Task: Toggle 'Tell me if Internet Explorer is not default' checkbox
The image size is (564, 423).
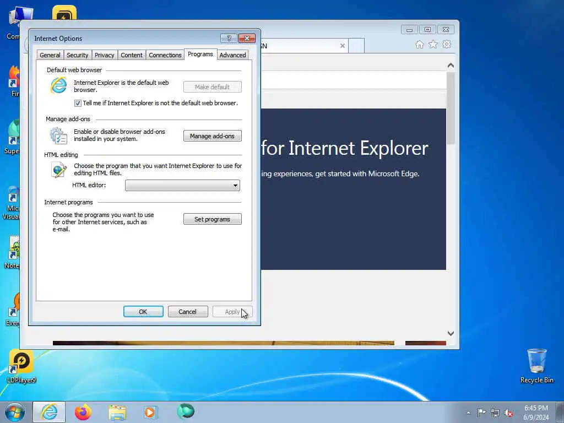Action: 78,103
